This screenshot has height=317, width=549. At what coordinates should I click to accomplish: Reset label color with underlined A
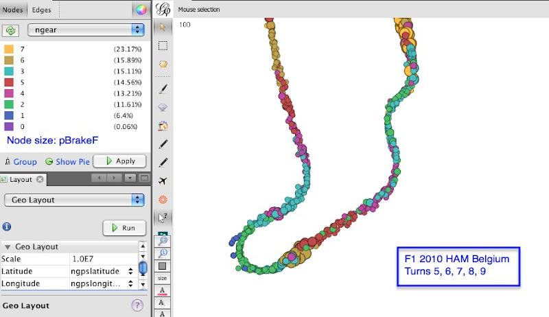click(x=162, y=291)
